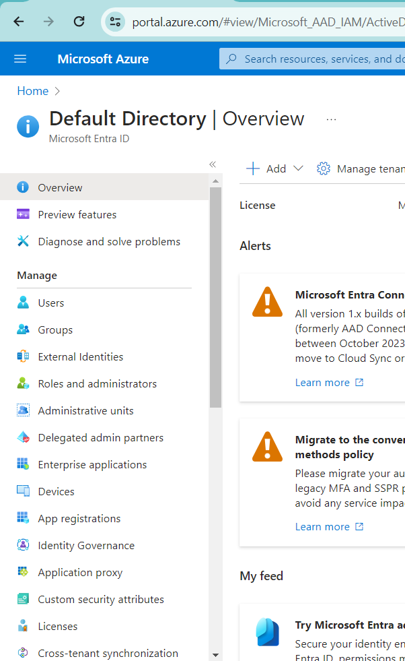Click the Administrative units icon
405x661 pixels.
(x=23, y=410)
